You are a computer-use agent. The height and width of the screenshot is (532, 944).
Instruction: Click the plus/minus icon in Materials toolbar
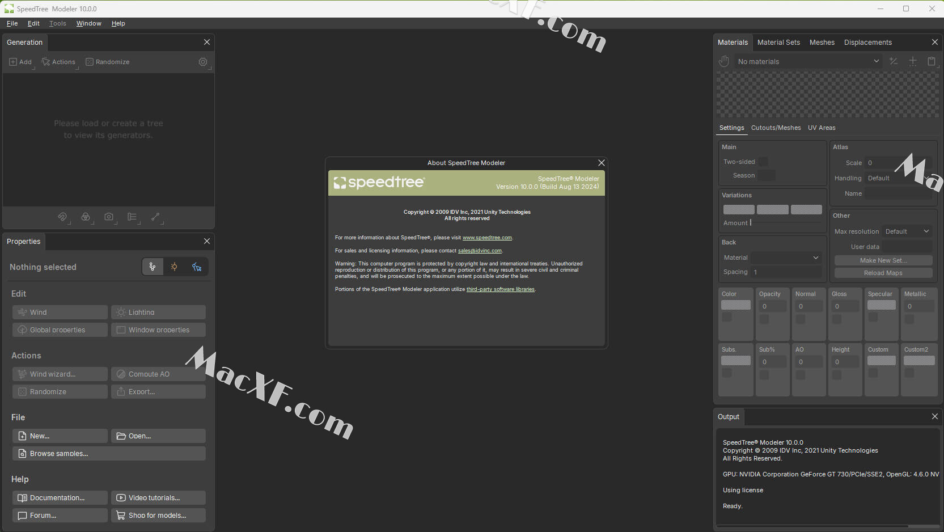pos(894,61)
